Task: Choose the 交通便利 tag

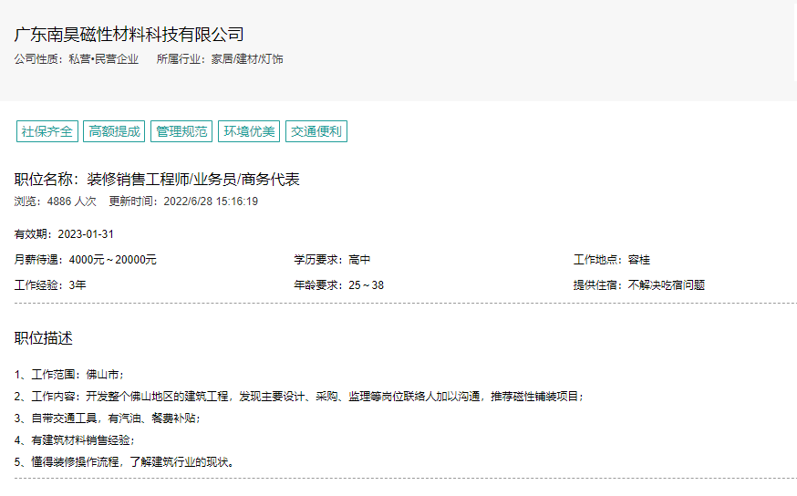Action: [316, 131]
